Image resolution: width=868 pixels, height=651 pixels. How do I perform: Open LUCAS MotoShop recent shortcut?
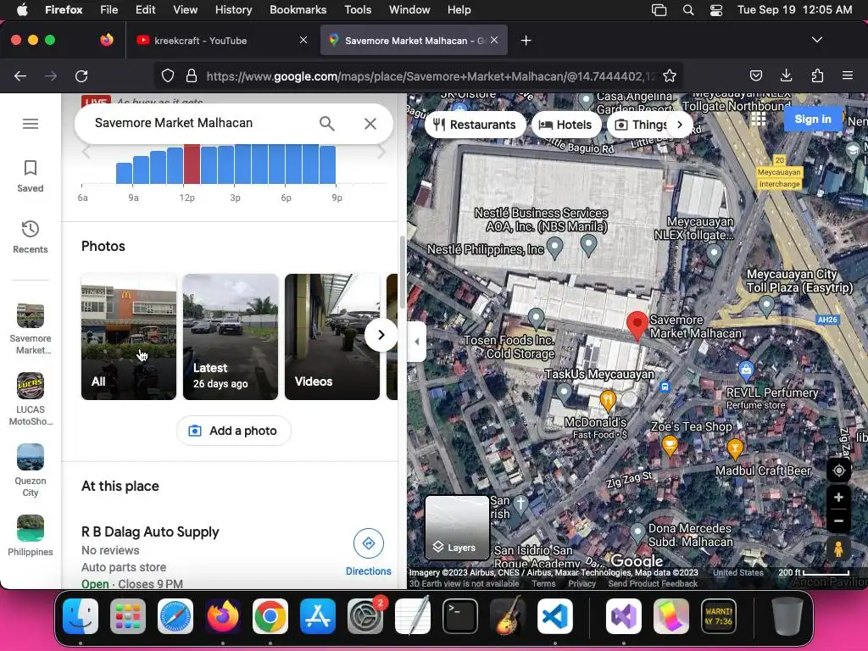(x=31, y=400)
